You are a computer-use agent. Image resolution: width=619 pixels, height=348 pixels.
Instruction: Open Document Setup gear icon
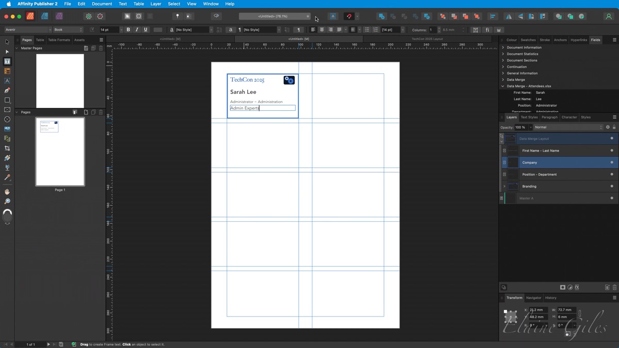tap(89, 16)
